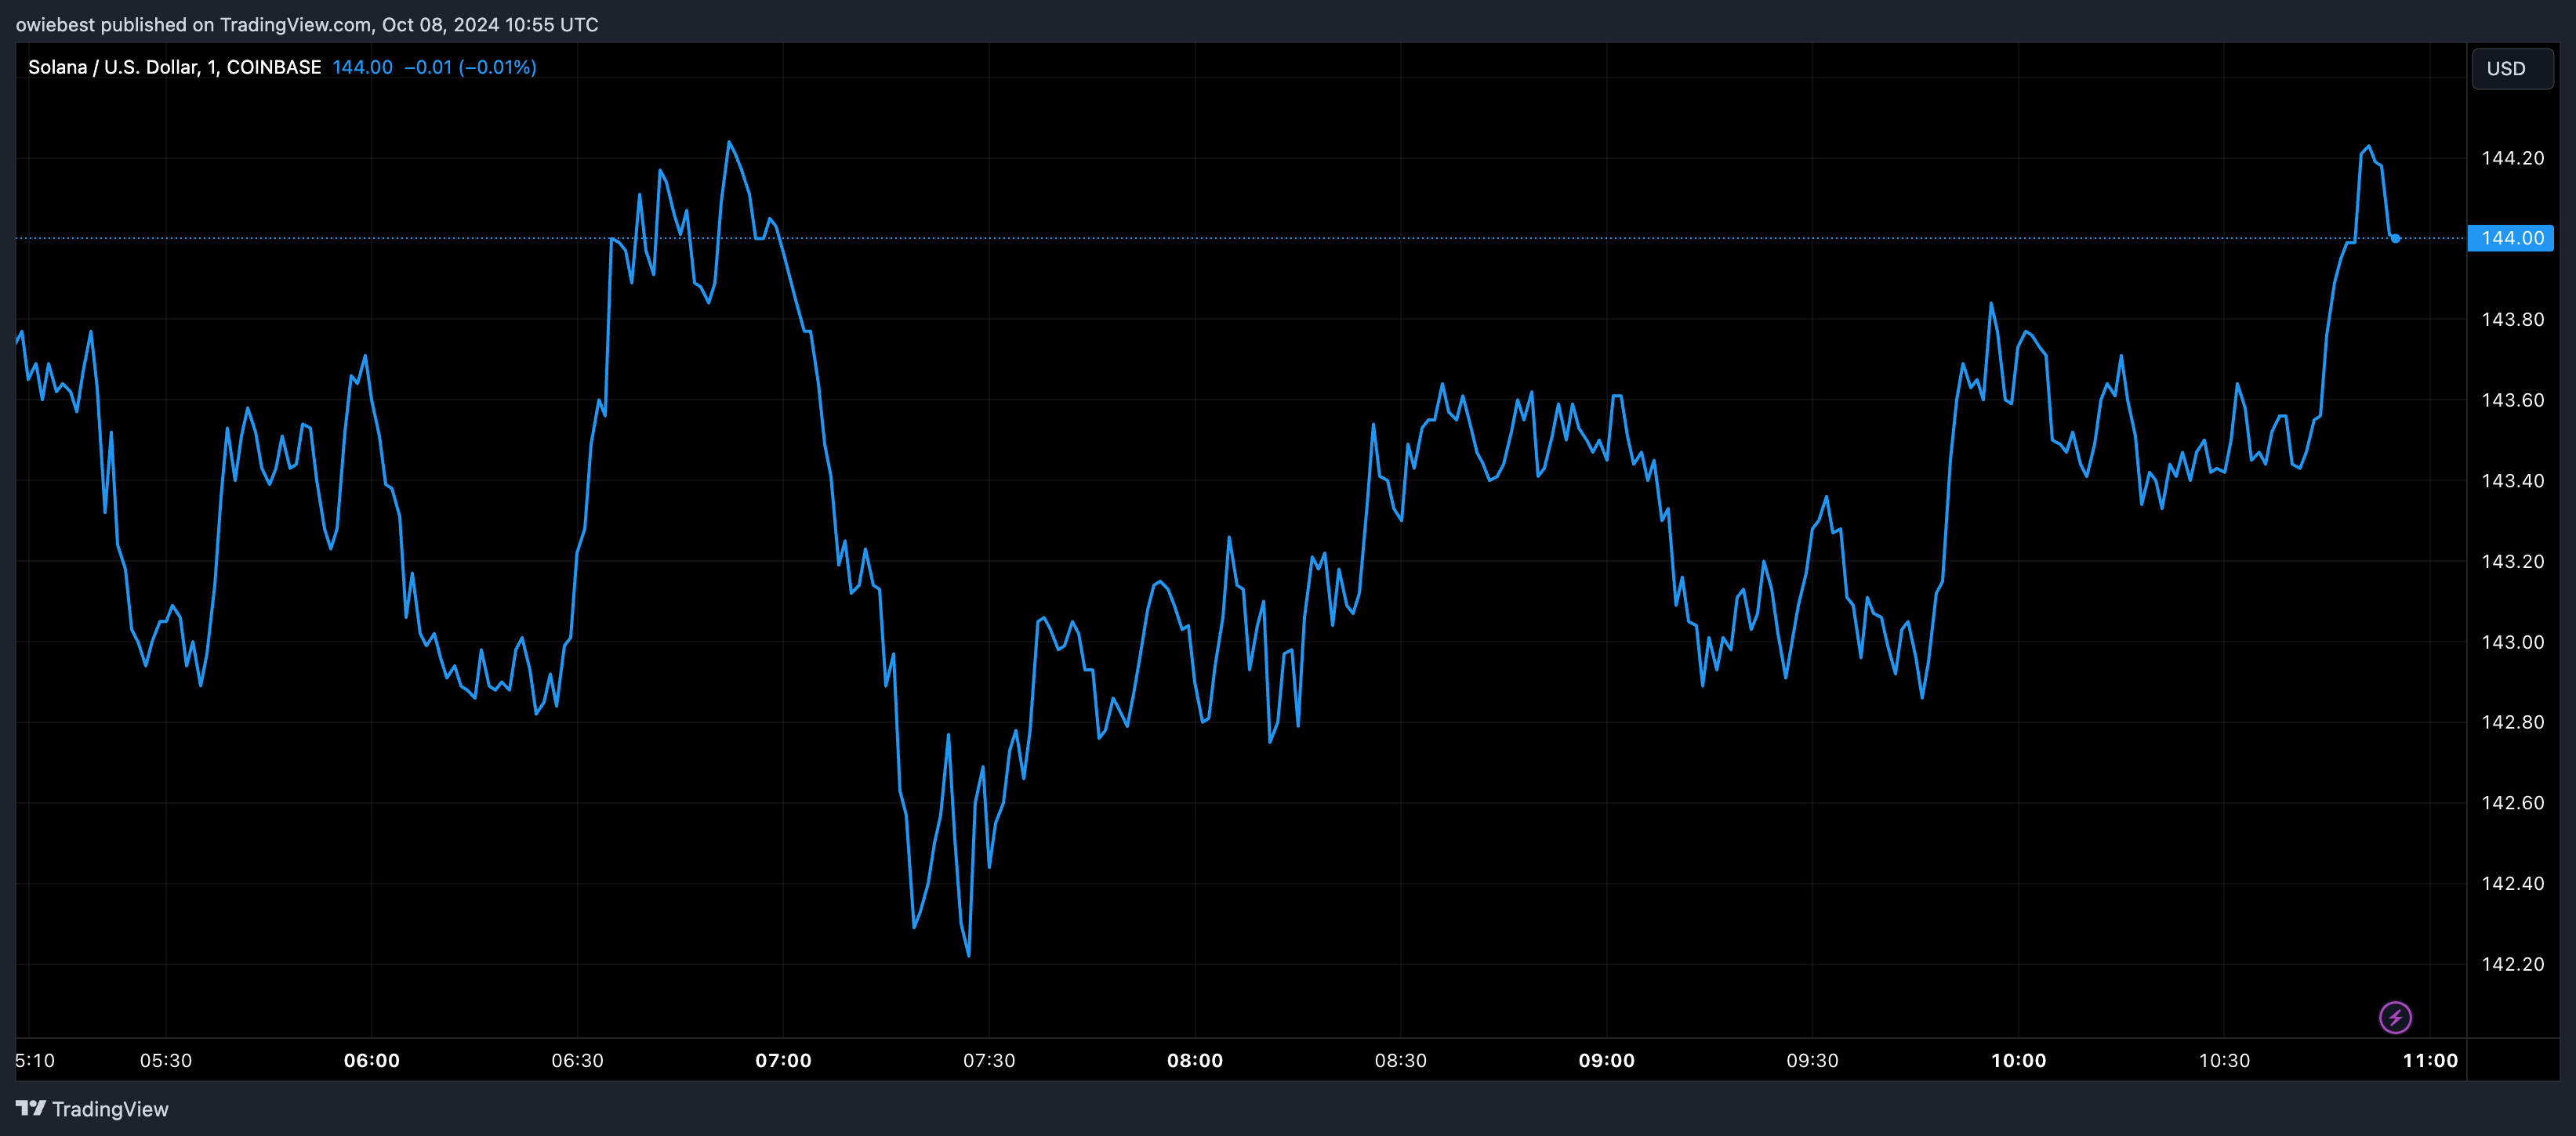Screen dimensions: 2576x1136
Task: Click the 08:30 time axis label
Action: tap(1400, 1060)
